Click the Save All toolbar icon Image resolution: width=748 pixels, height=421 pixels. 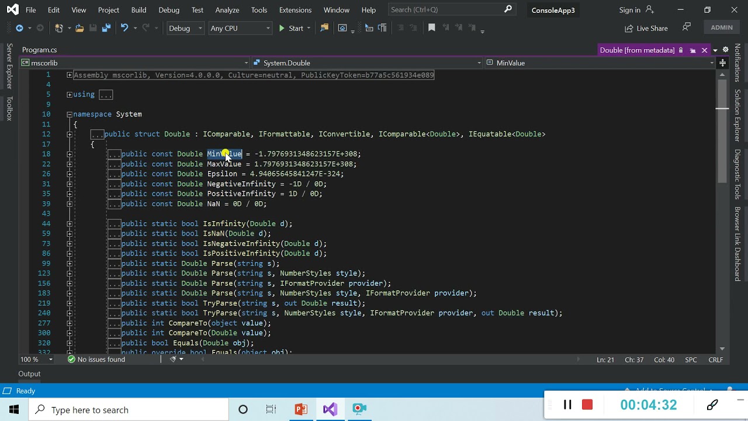click(x=106, y=28)
